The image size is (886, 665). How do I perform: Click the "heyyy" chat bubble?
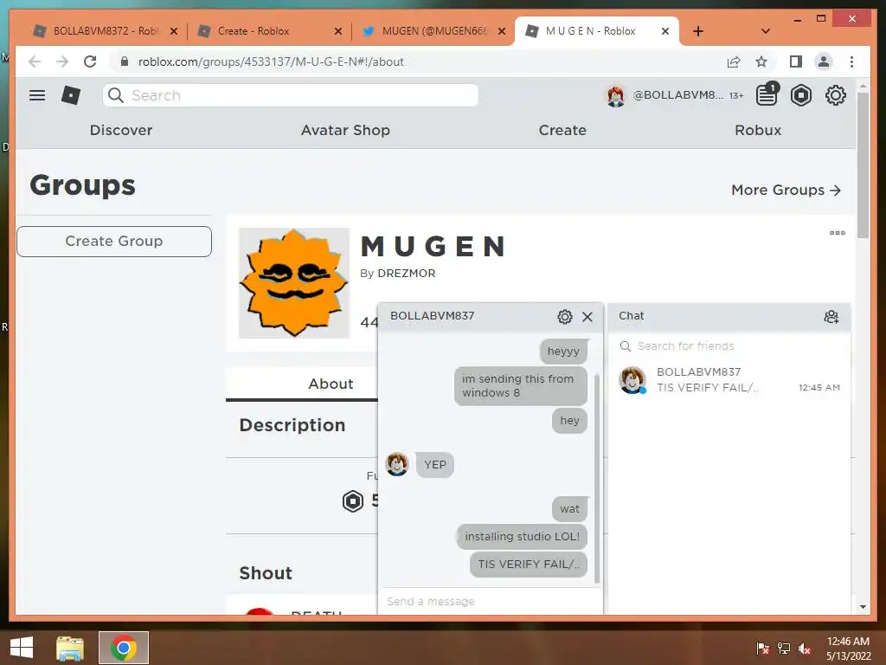click(563, 352)
